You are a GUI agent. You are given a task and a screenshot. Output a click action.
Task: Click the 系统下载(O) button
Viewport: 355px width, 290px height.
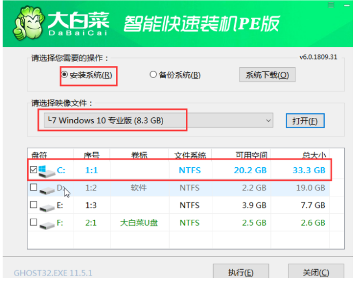(x=267, y=75)
